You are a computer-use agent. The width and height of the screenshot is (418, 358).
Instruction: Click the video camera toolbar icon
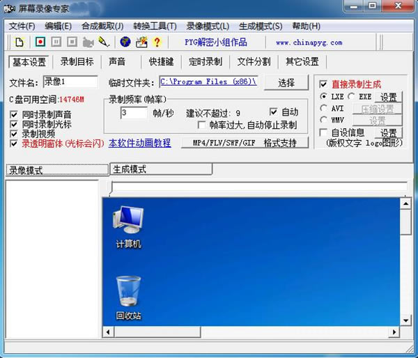(x=88, y=42)
